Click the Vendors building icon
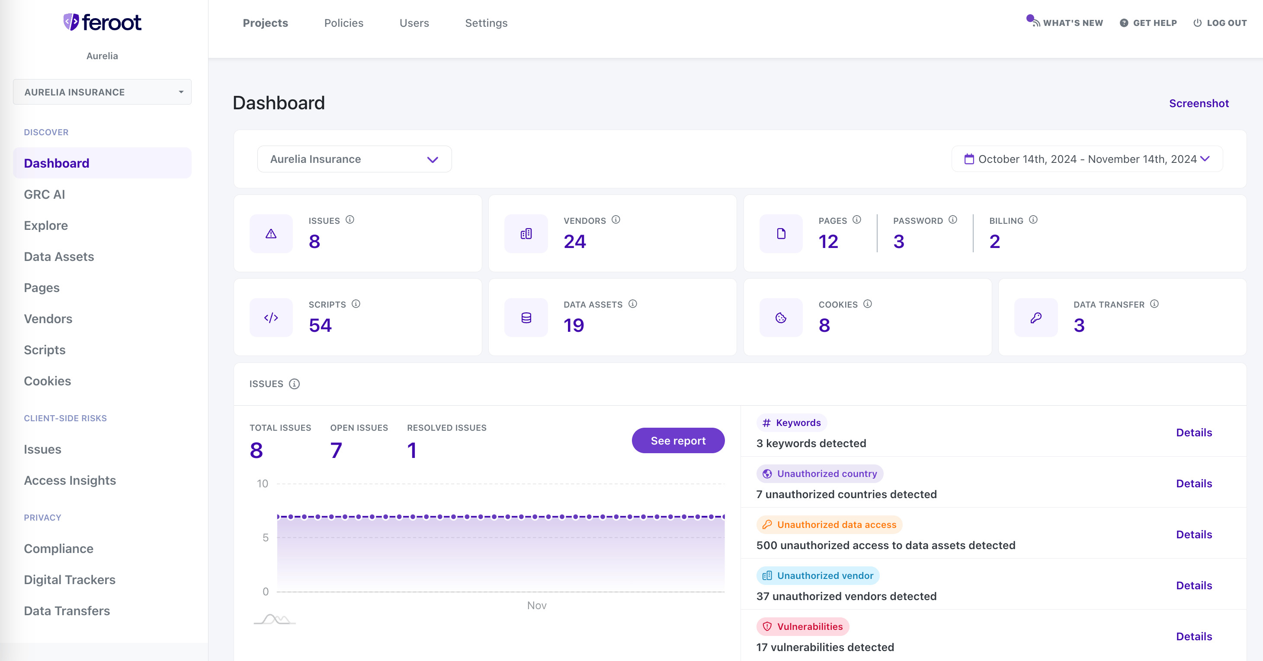The image size is (1263, 661). click(x=526, y=234)
